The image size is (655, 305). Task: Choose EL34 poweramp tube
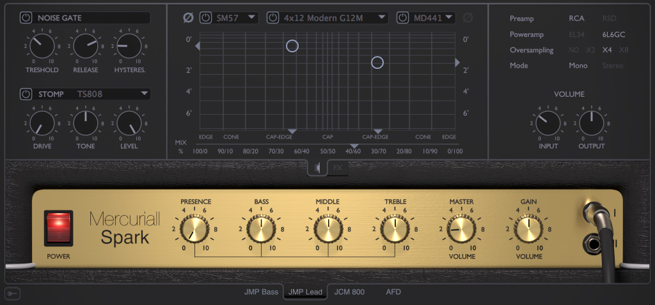(x=577, y=34)
